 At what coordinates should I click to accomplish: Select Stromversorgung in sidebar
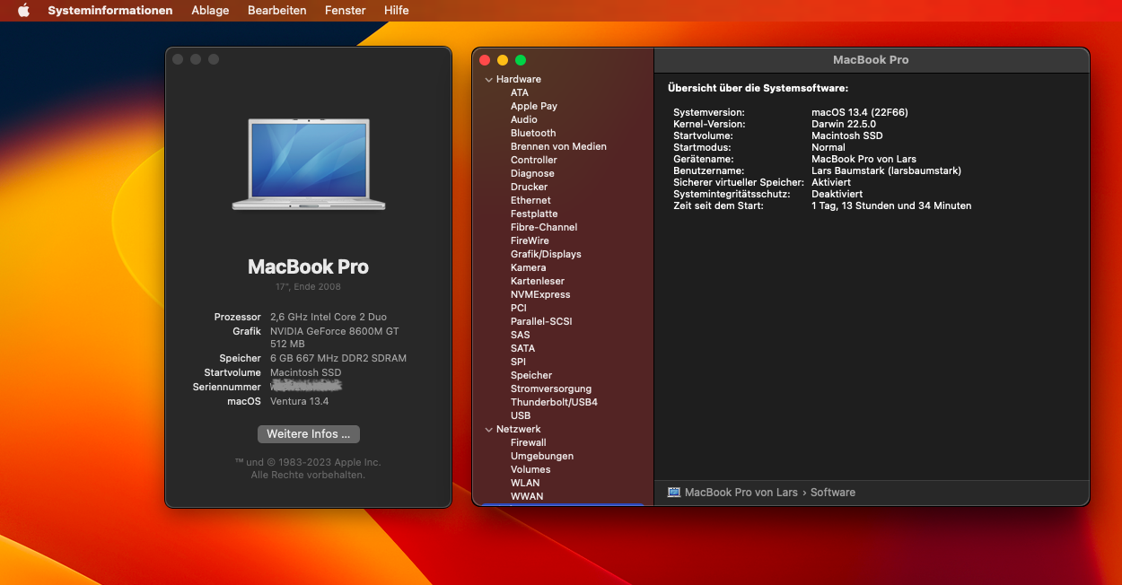pos(551,389)
